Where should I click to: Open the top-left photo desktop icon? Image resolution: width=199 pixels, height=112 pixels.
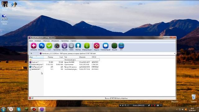click(x=5, y=6)
